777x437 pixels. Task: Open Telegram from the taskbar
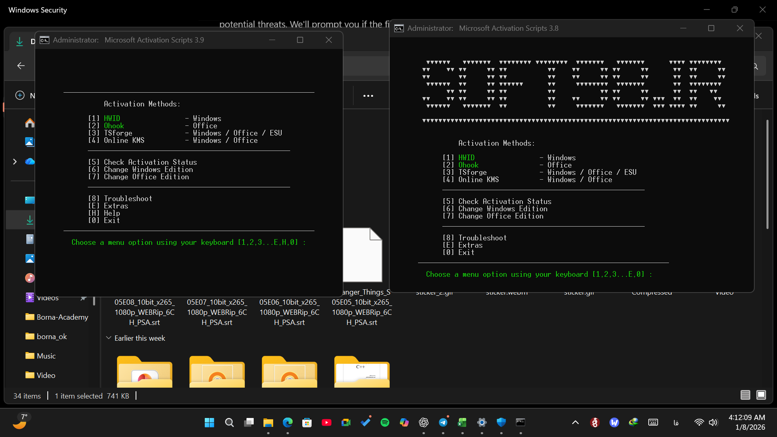tap(443, 422)
